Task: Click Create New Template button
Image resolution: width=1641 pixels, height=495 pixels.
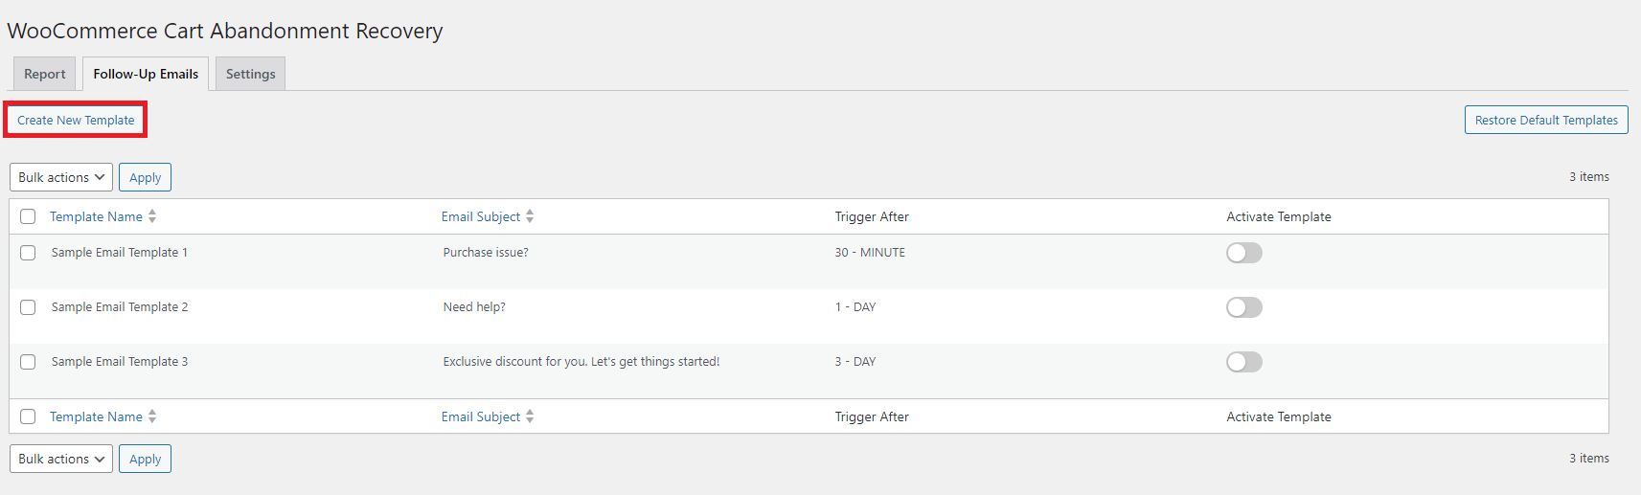Action: coord(76,120)
